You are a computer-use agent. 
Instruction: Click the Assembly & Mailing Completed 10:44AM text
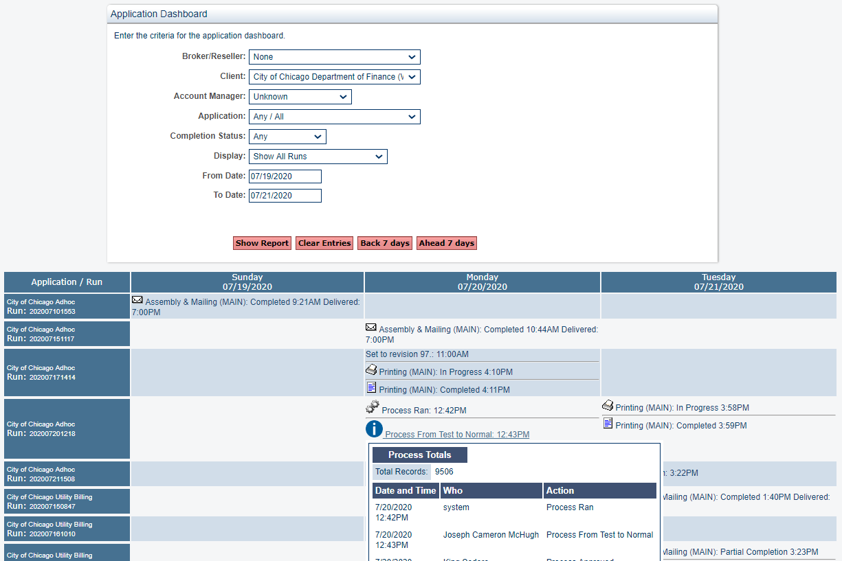tap(483, 334)
